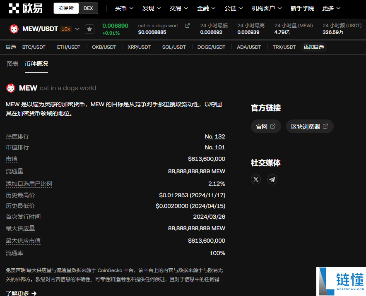
Task: Select the 自选 watchlist label
Action: [11, 47]
